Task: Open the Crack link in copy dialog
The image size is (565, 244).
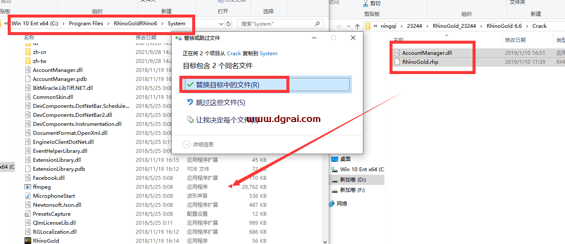Action: [x=234, y=54]
